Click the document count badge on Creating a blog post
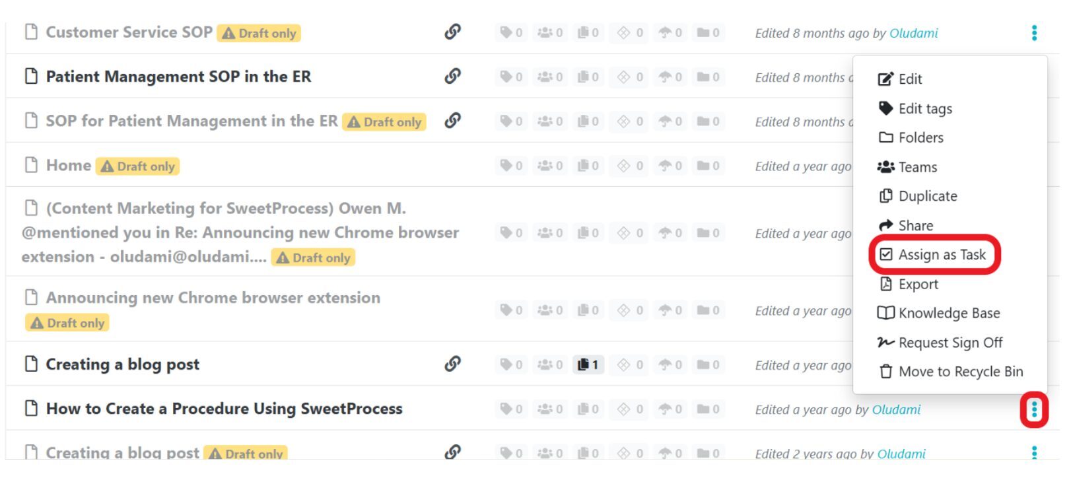The height and width of the screenshot is (482, 1071). [588, 364]
